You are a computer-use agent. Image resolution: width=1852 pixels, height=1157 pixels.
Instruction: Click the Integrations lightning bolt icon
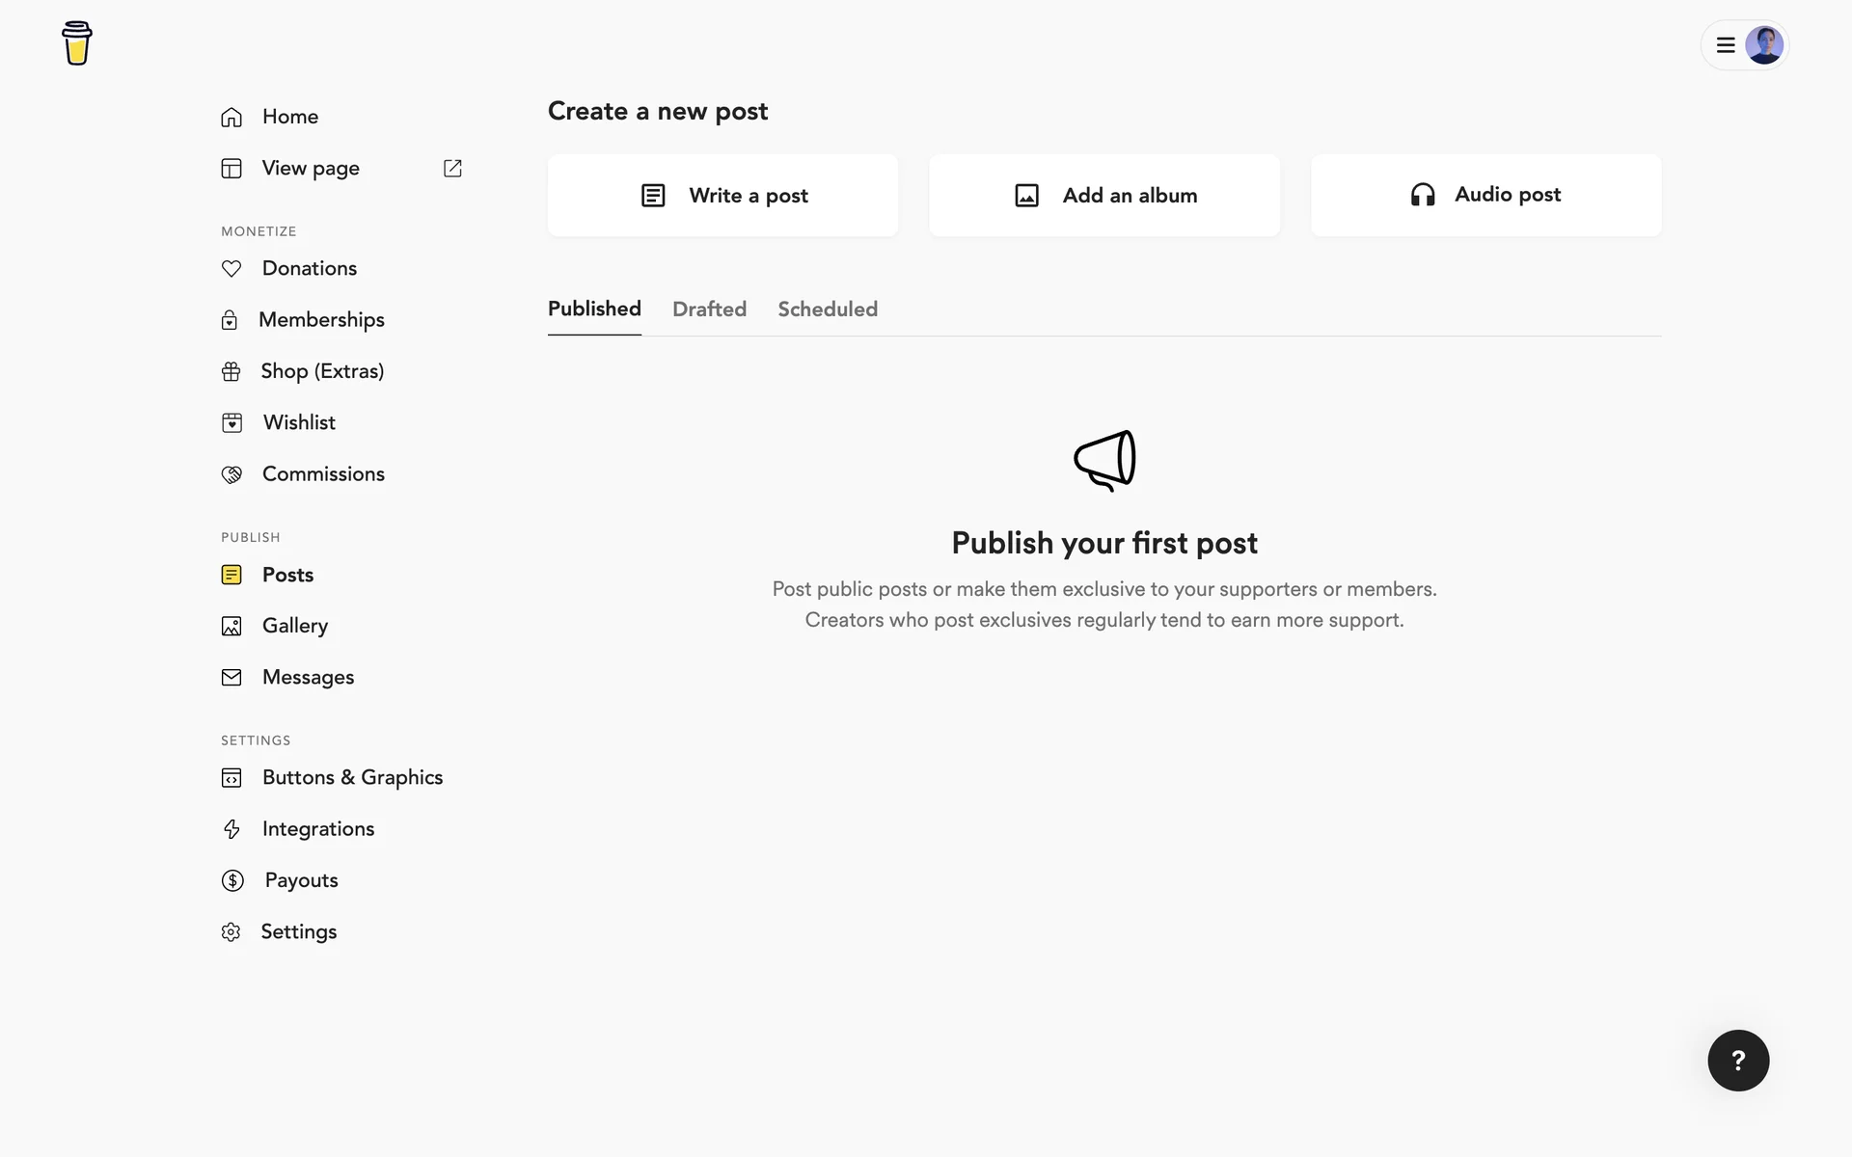[x=231, y=829]
